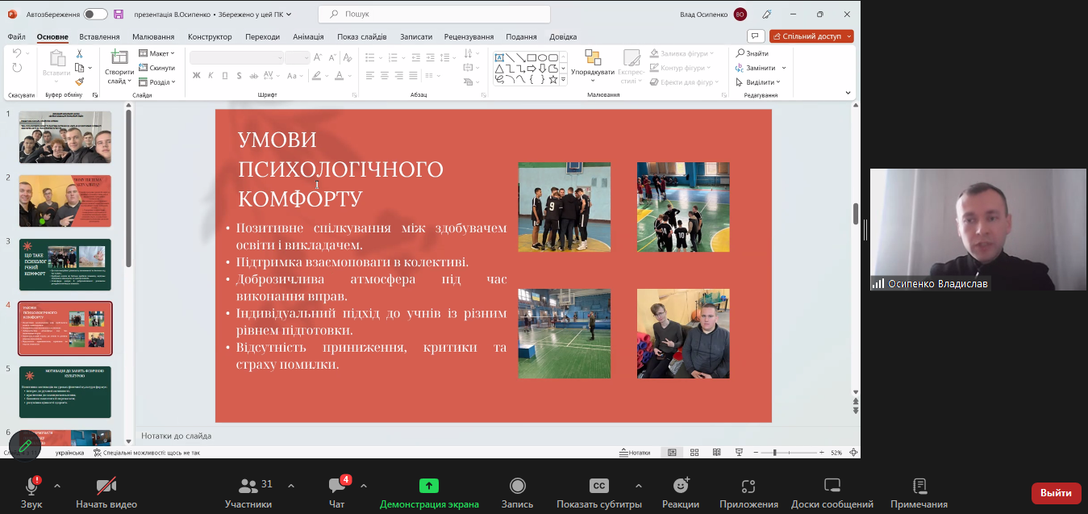
Task: Toggle the Автозбереження switch
Action: (95, 15)
